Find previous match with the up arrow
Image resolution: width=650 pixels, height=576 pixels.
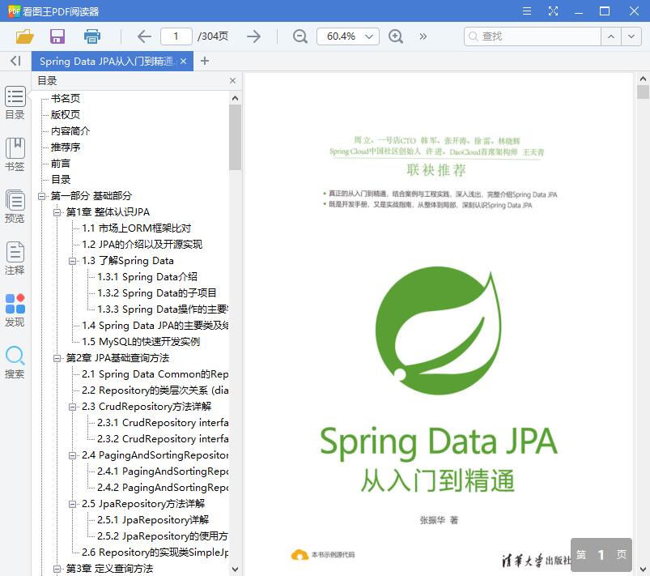[x=611, y=36]
